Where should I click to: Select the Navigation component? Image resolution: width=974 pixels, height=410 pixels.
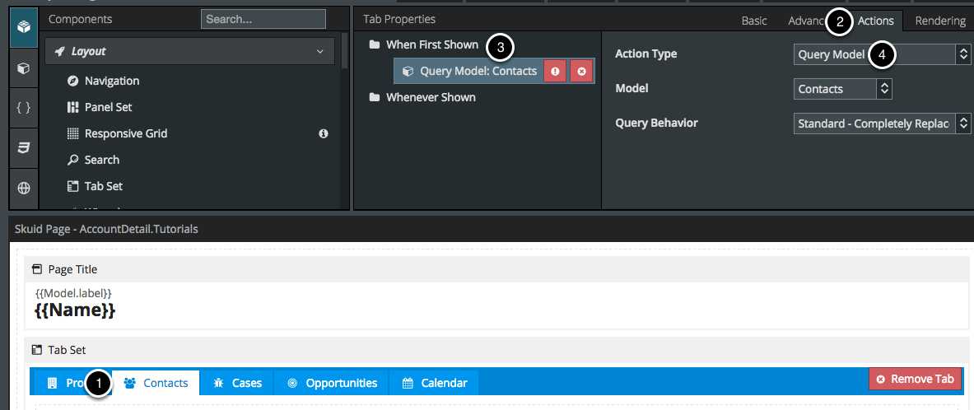click(x=111, y=81)
